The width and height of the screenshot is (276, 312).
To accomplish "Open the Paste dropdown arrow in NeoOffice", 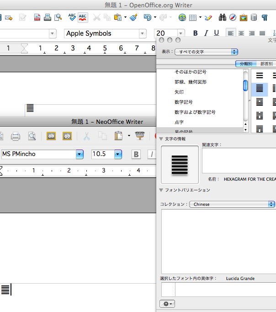I will (x=129, y=136).
